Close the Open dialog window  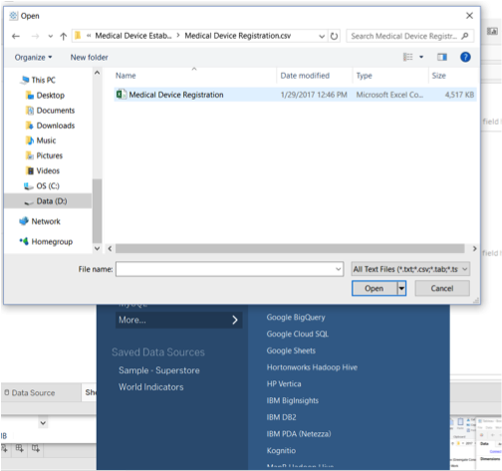click(469, 16)
